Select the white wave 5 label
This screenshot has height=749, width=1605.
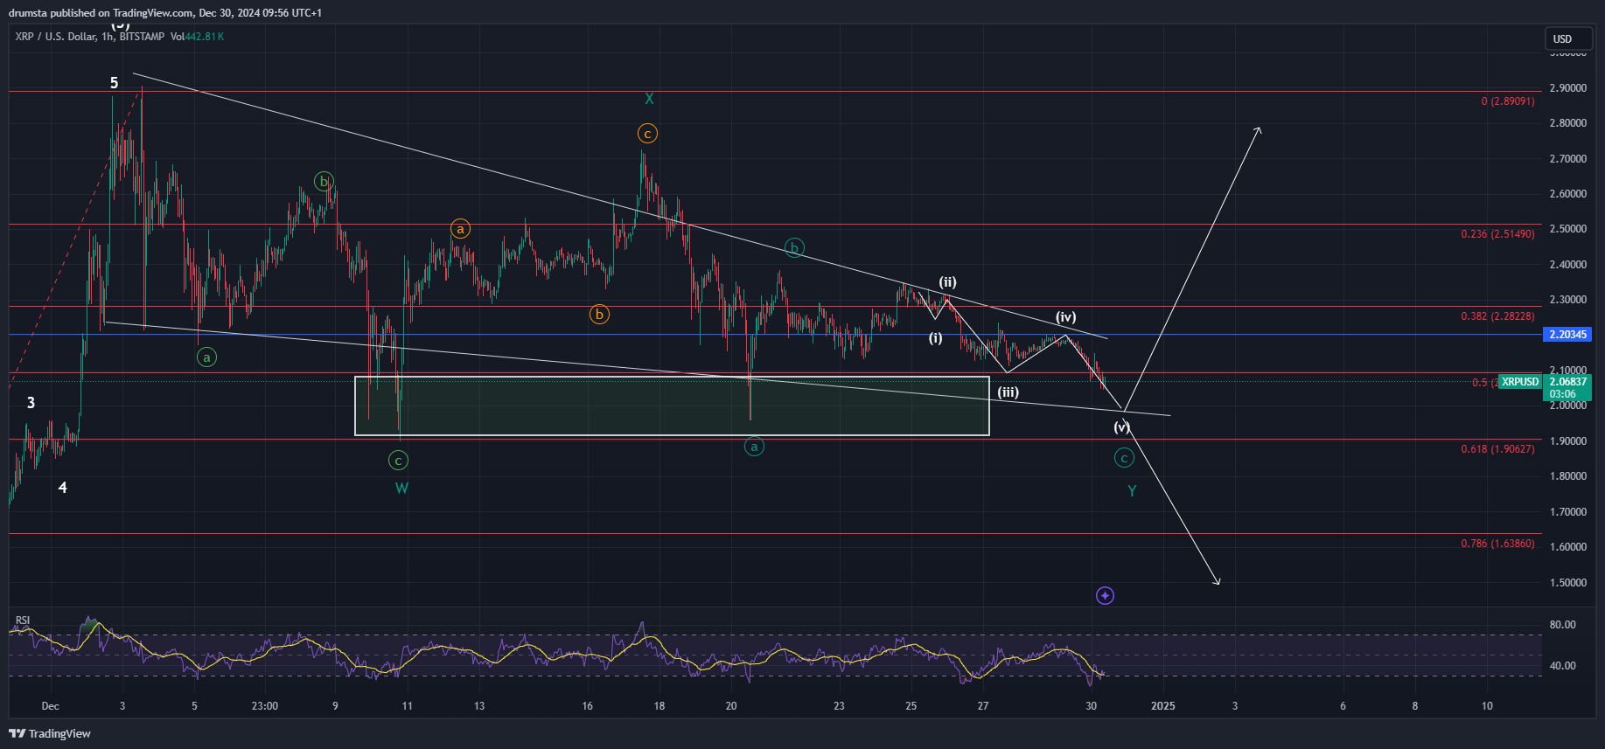click(x=114, y=83)
